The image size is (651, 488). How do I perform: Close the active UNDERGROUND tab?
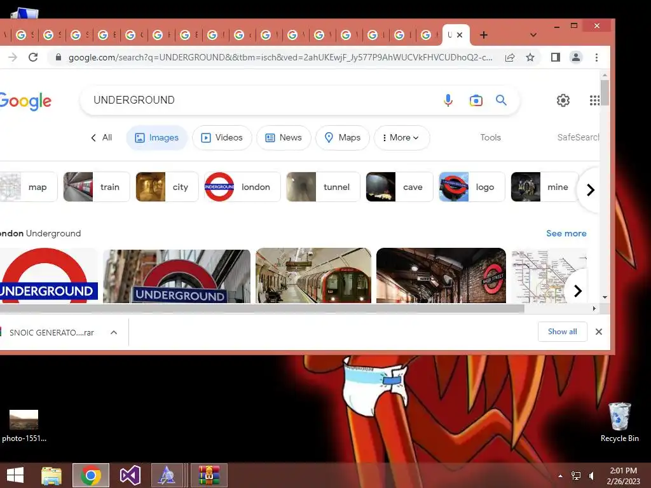(x=460, y=35)
